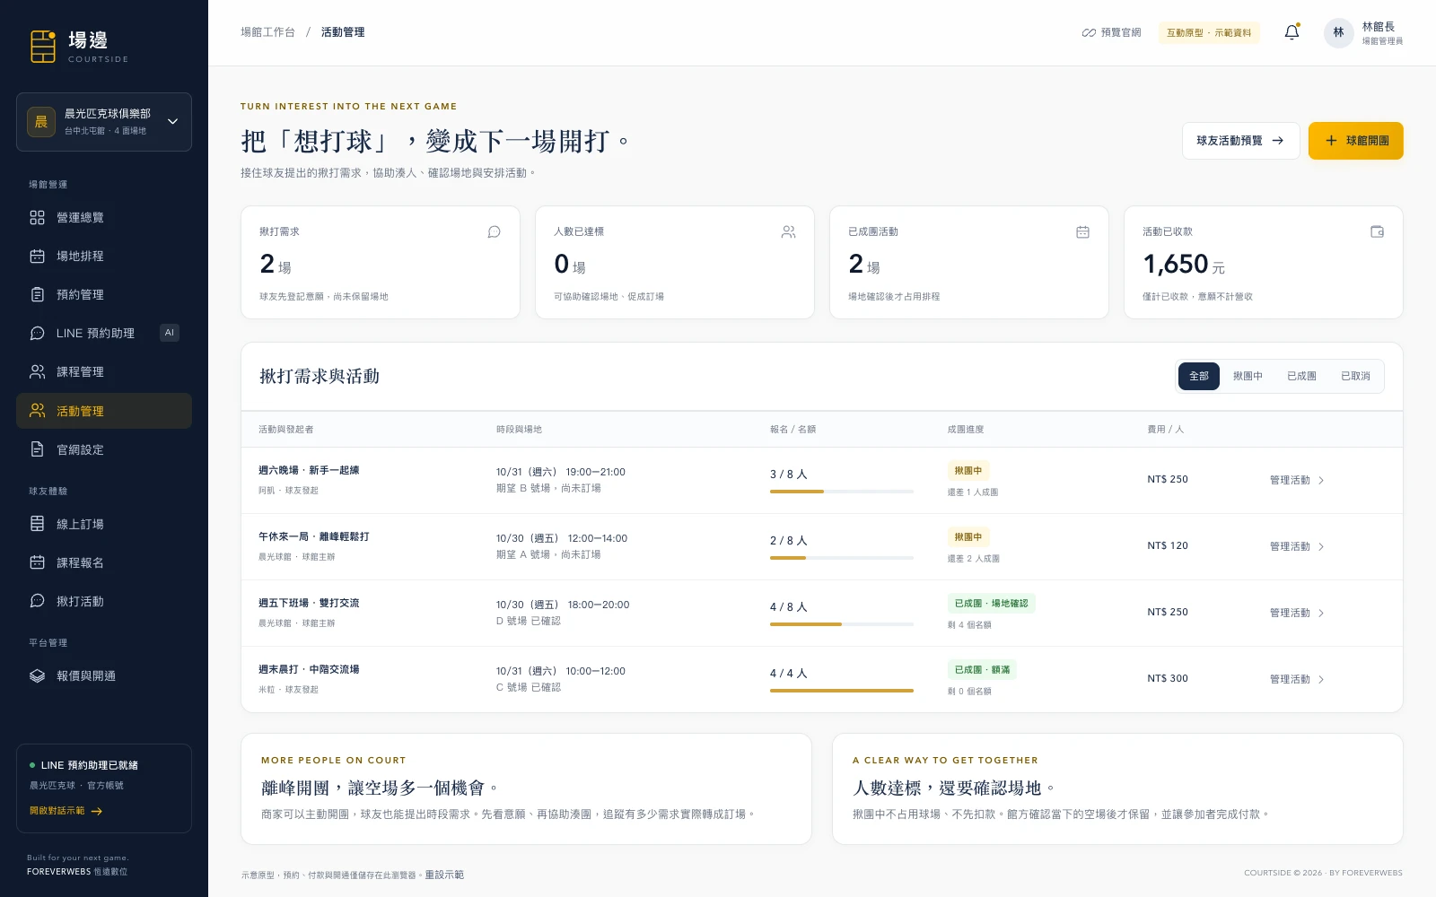The height and width of the screenshot is (897, 1436).
Task: Click the 互動原型・示範資料 badge
Action: tap(1209, 32)
